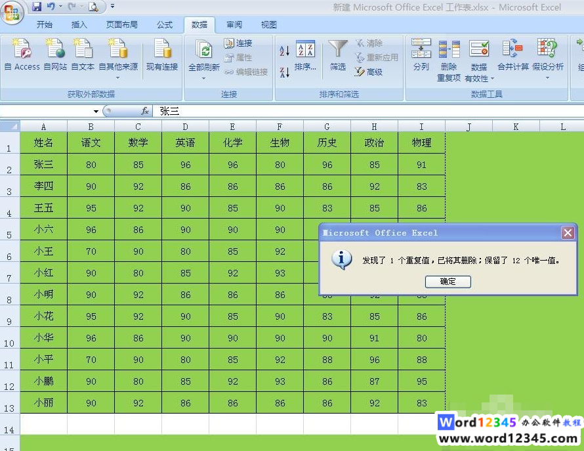Switch to the View (视图) tab

point(268,24)
